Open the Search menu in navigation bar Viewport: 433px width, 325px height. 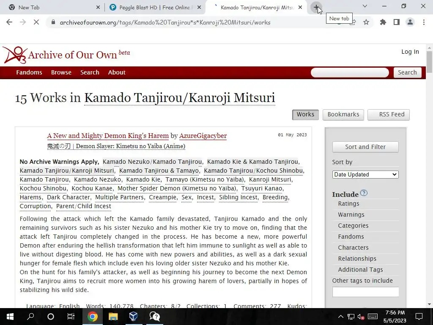click(x=90, y=72)
